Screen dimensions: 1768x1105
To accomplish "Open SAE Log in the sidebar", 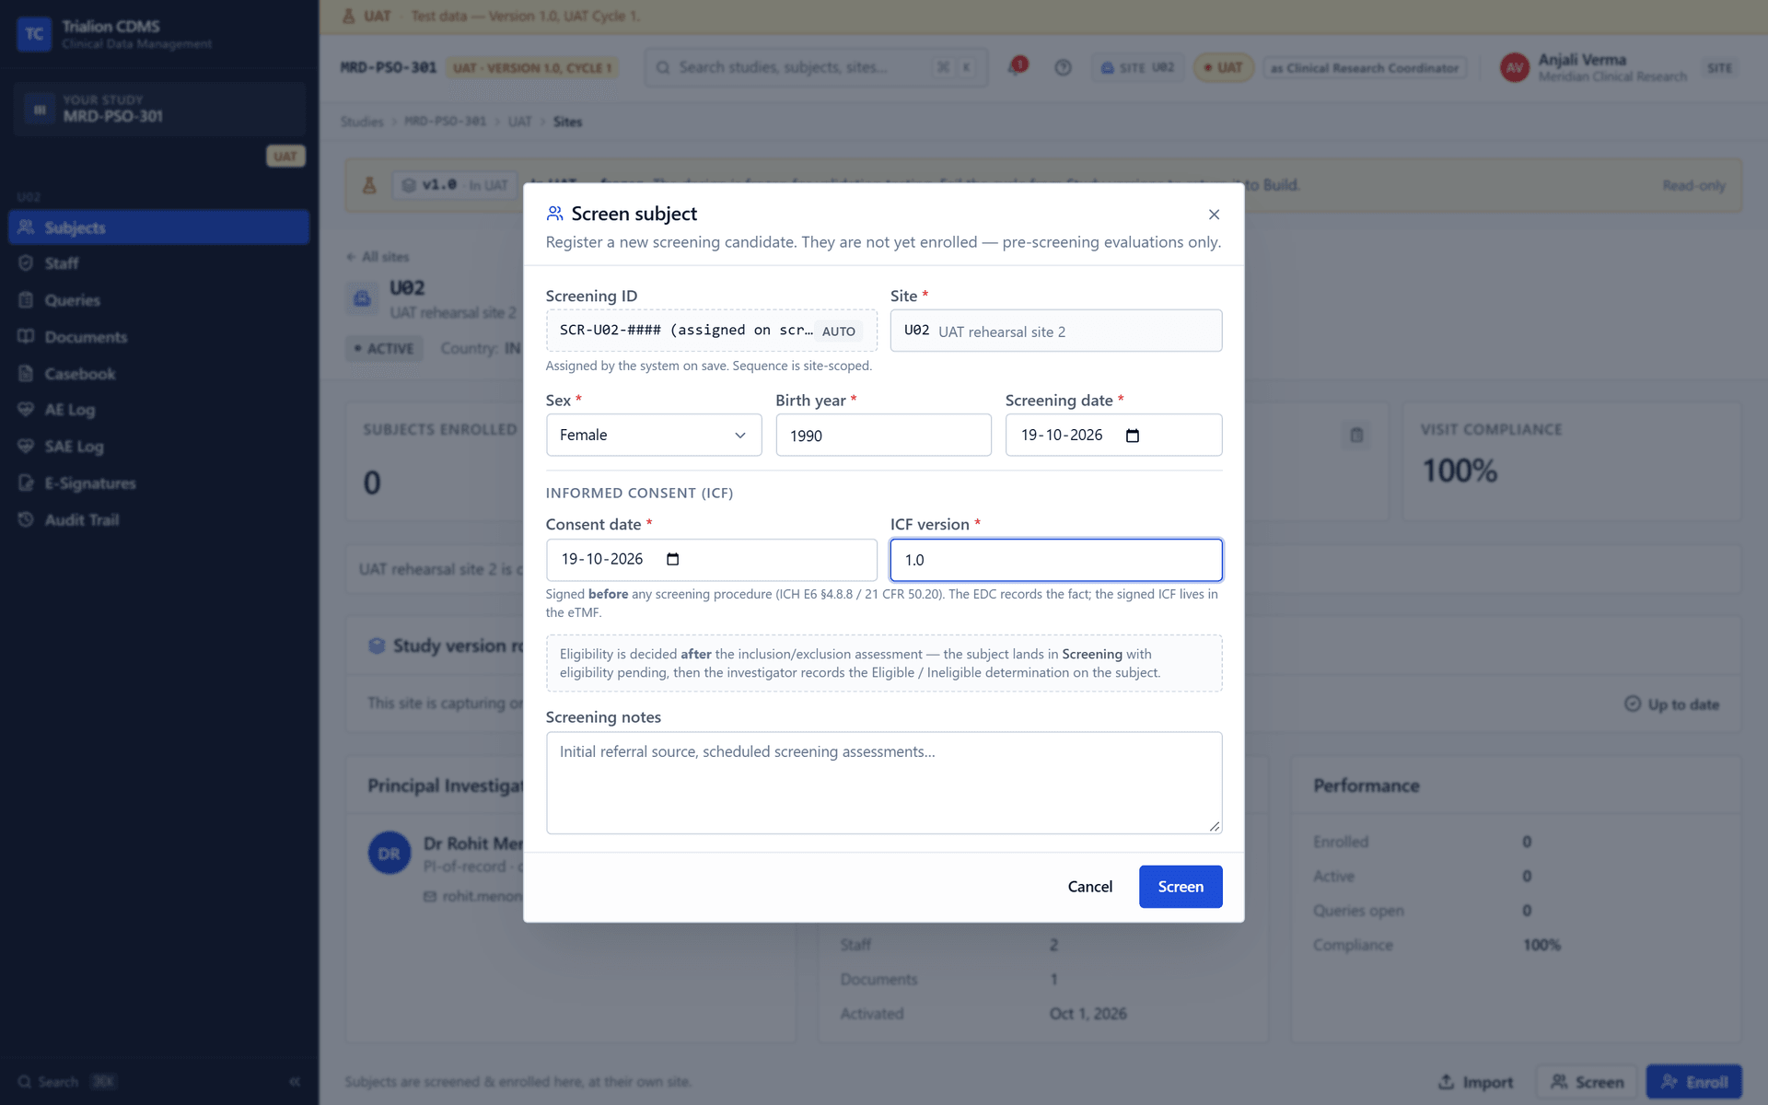I will click(158, 447).
